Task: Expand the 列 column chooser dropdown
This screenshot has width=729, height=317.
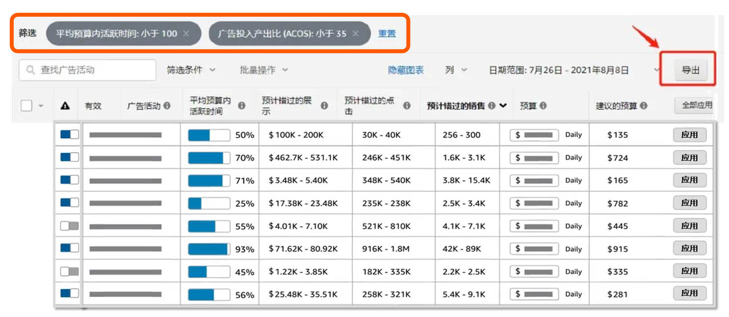Action: (x=456, y=70)
